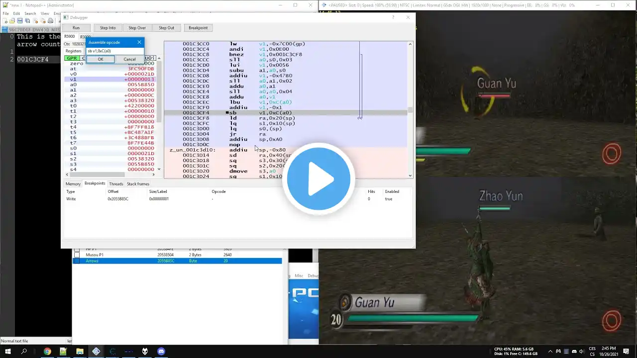
Task: Open the Windows Start menu
Action: tap(7, 351)
